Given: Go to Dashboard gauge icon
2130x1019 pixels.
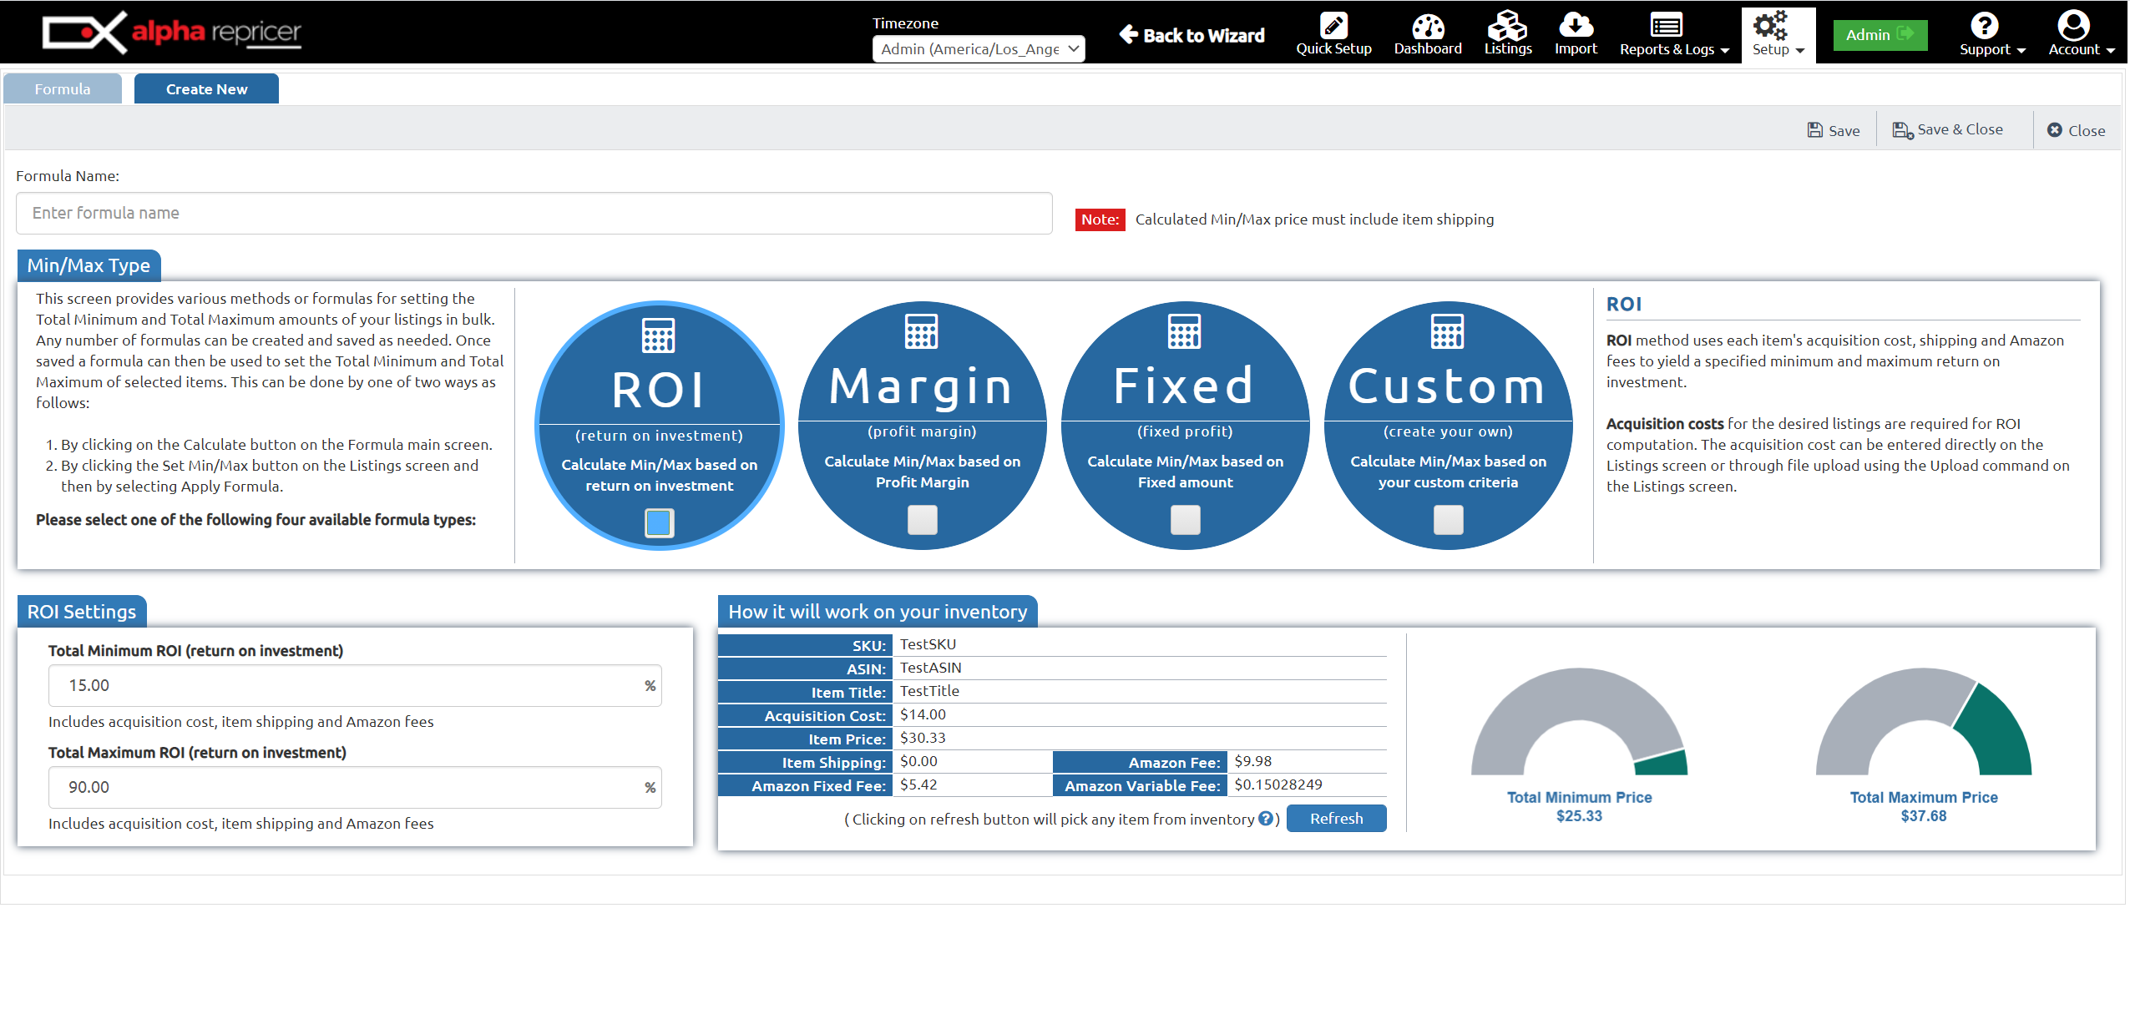Looking at the screenshot, I should 1427,26.
